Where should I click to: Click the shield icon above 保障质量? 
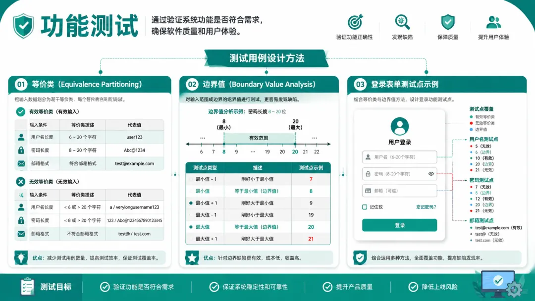click(448, 22)
